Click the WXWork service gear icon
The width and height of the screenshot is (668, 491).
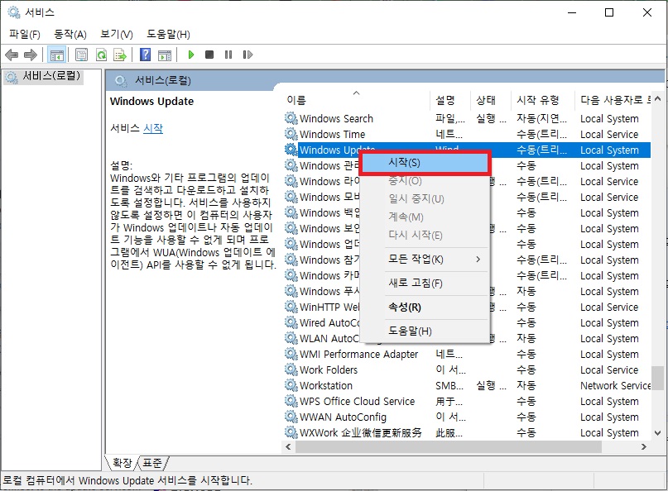(x=291, y=432)
